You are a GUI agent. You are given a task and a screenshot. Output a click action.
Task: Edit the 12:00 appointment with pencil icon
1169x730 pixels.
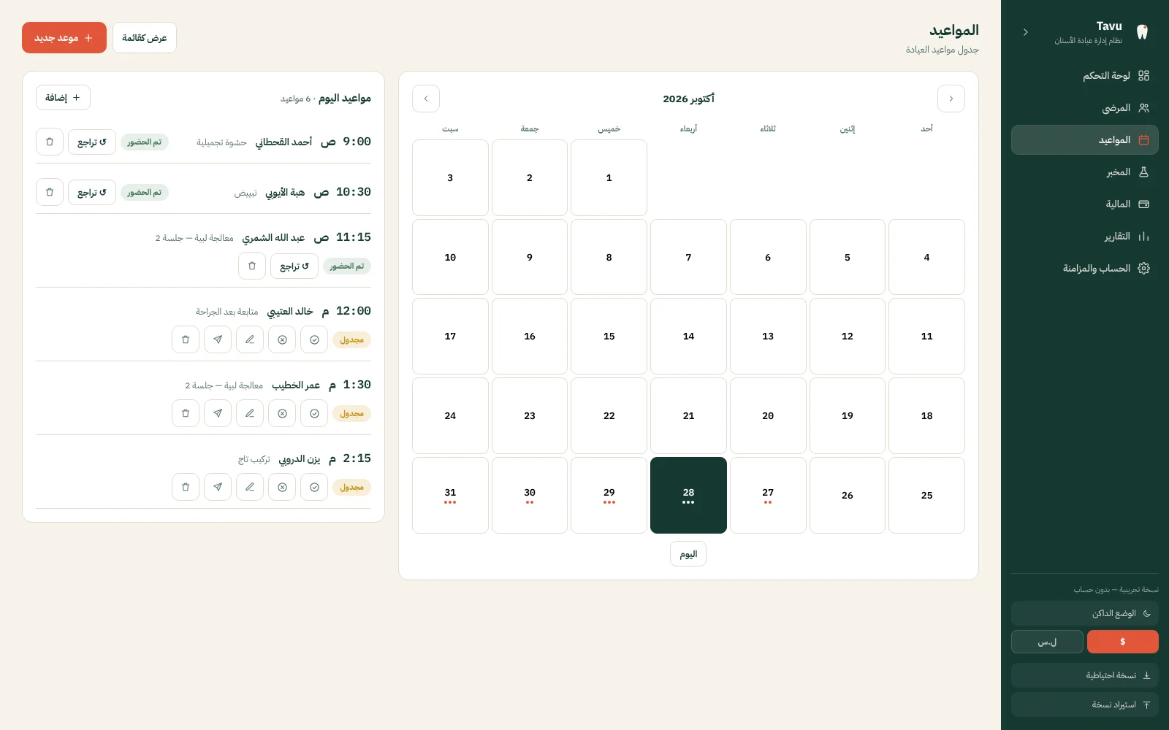coord(250,339)
